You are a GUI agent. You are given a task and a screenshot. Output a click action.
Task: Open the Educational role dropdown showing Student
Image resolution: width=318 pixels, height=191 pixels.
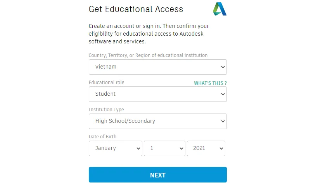(x=157, y=94)
